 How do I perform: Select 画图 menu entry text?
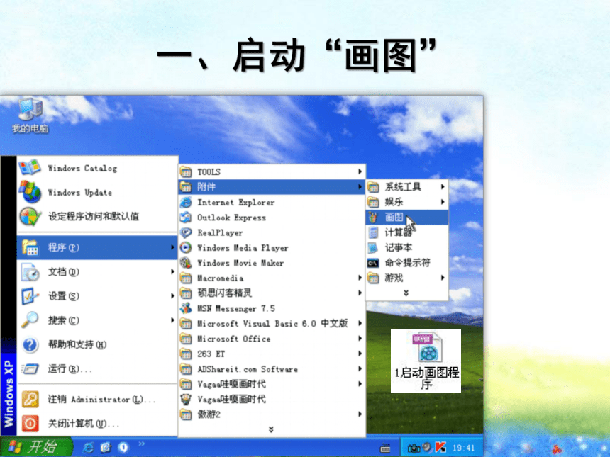(x=394, y=218)
